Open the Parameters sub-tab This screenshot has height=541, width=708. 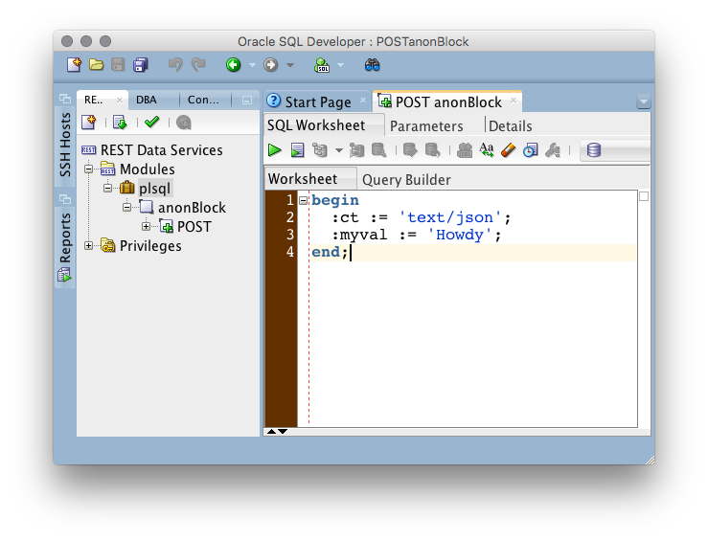426,125
